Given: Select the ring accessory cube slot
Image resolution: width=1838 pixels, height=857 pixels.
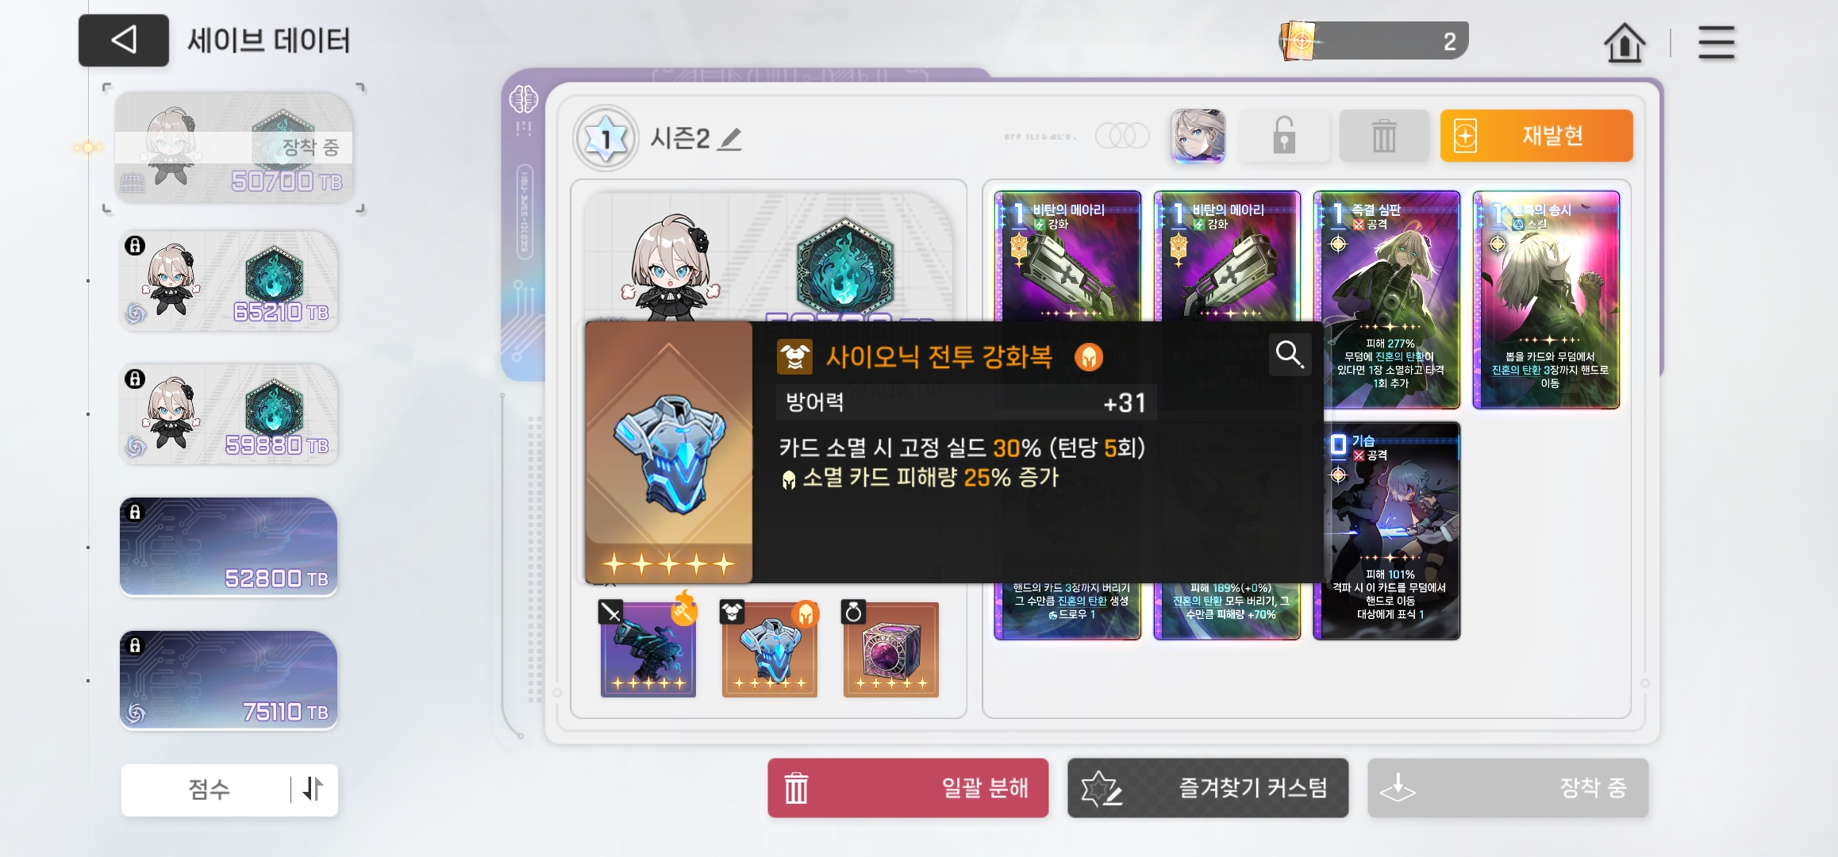Looking at the screenshot, I should [891, 649].
